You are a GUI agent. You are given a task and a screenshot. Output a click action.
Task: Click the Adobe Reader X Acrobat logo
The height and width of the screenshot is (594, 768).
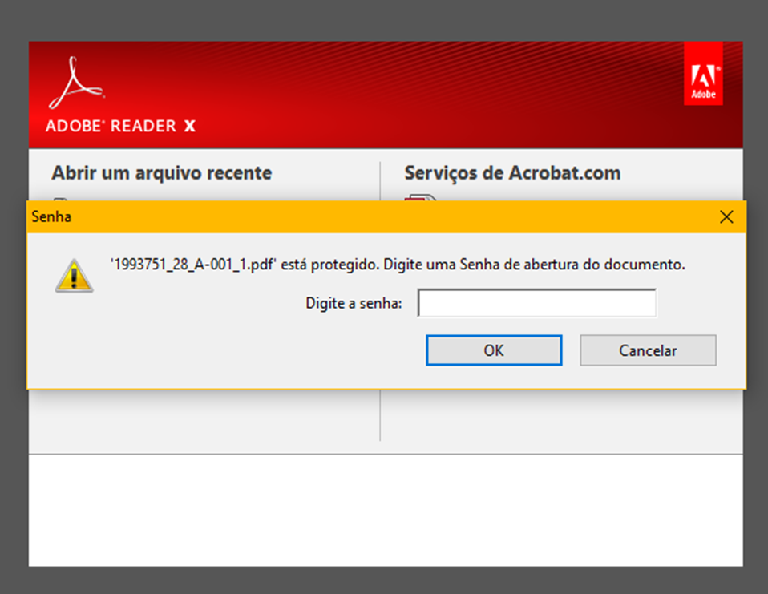click(76, 83)
